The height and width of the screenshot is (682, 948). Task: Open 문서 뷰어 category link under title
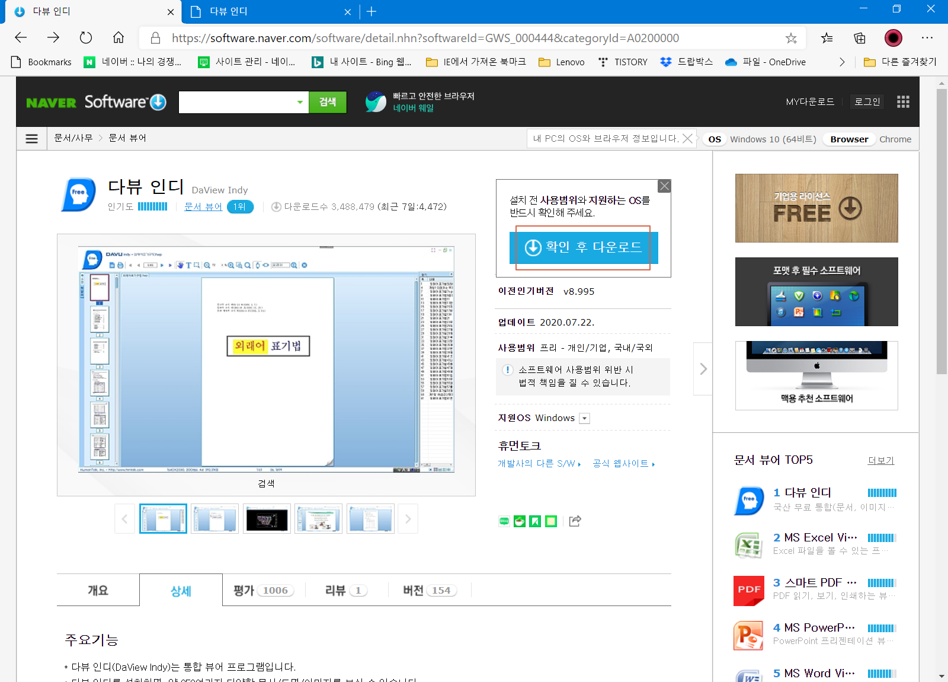[x=203, y=206]
